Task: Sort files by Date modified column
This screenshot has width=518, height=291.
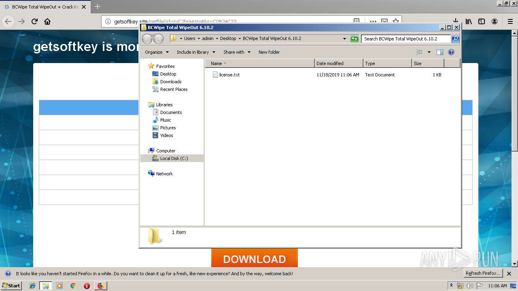Action: (339, 63)
